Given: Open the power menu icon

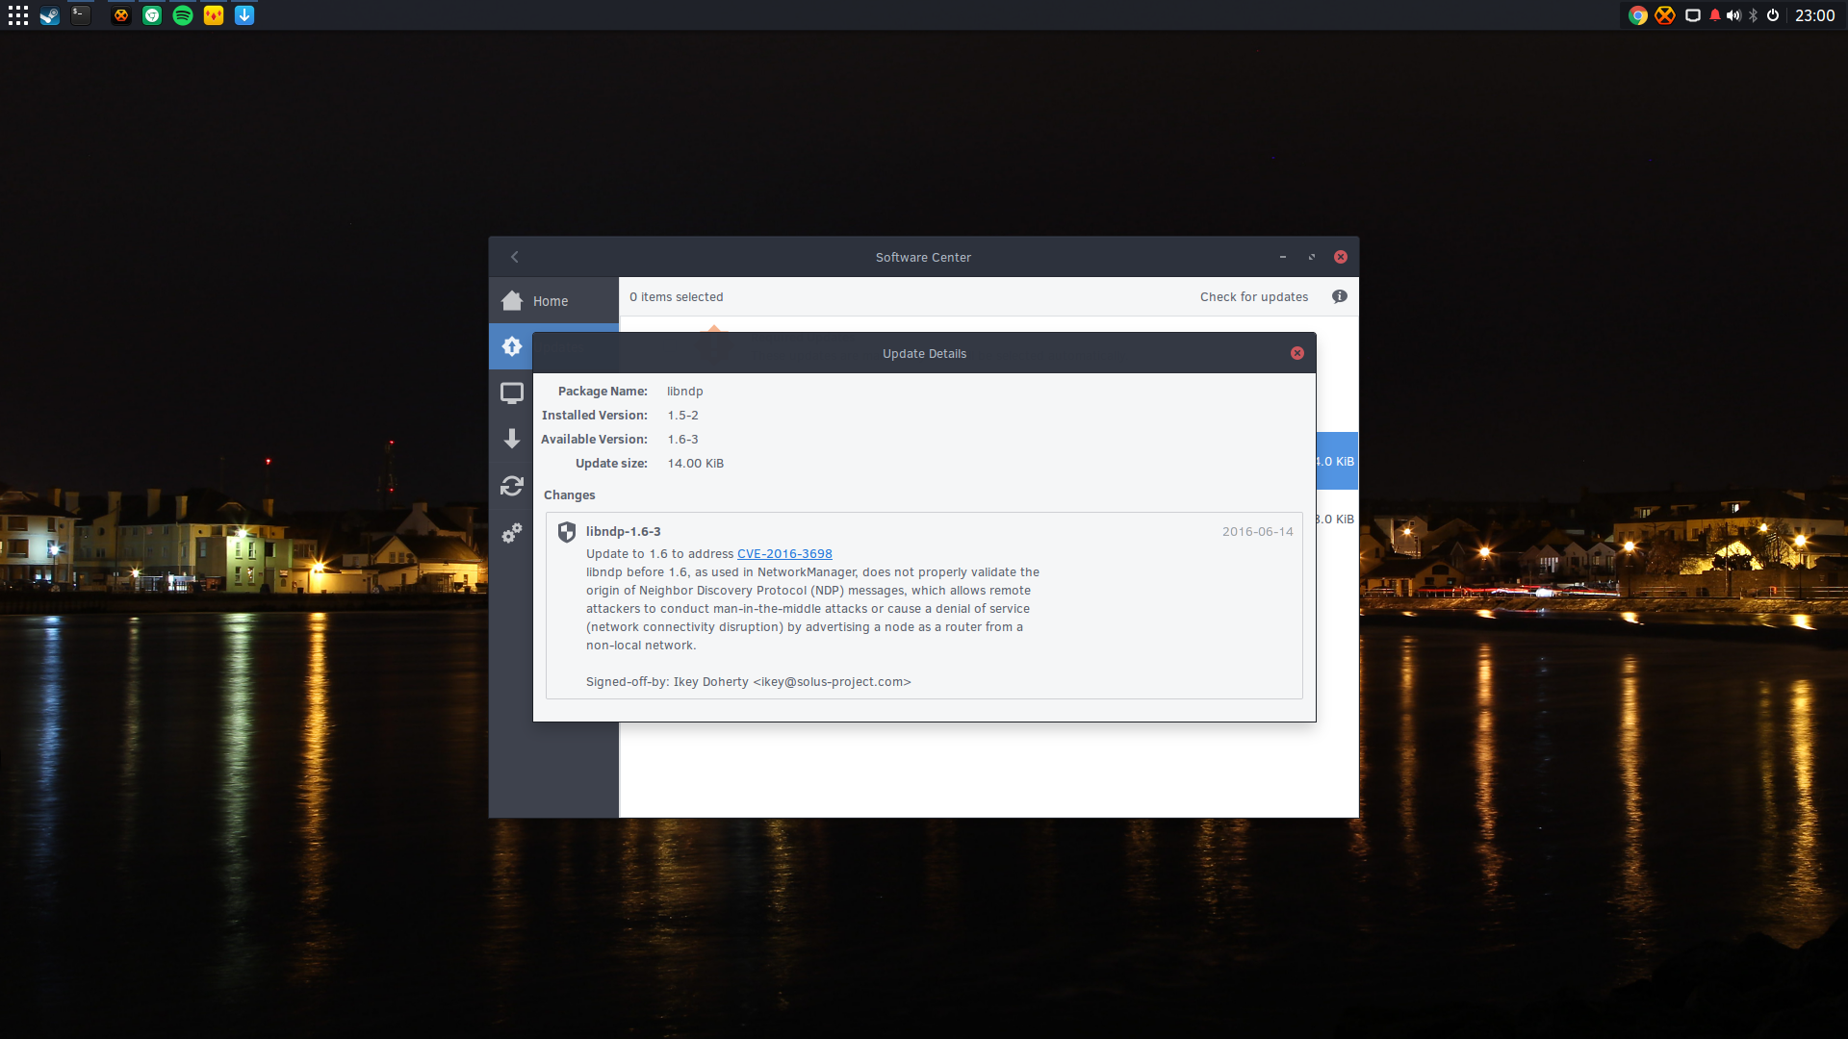Looking at the screenshot, I should tap(1773, 15).
